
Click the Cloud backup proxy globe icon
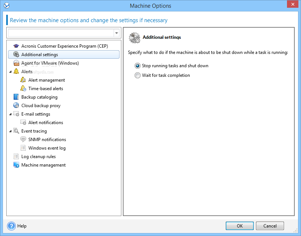click(16, 105)
